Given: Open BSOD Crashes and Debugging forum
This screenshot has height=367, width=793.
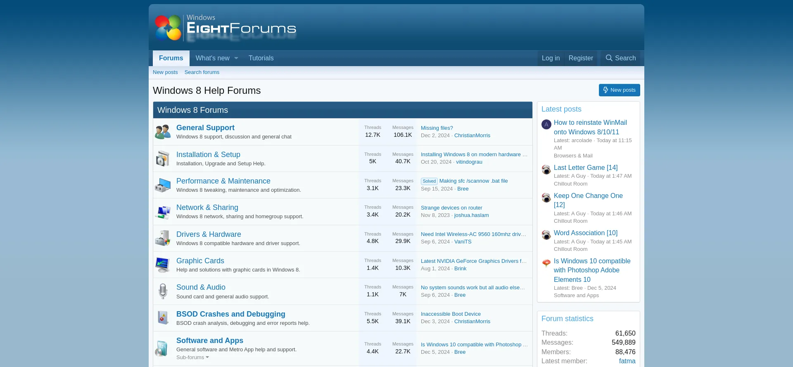Looking at the screenshot, I should click(x=231, y=314).
